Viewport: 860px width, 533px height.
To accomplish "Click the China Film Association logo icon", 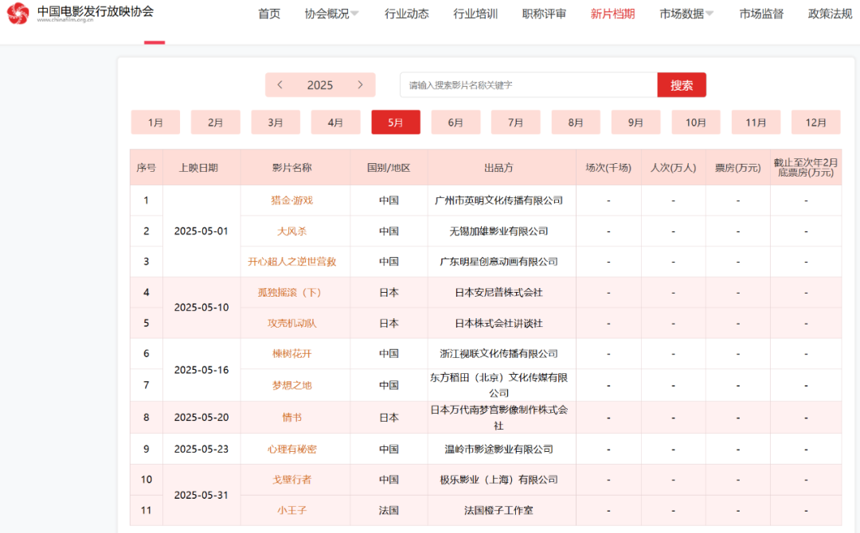I will (18, 14).
